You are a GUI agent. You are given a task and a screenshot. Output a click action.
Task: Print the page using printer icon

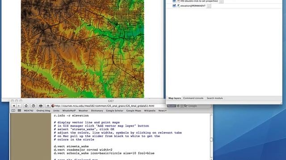tap(41, 106)
